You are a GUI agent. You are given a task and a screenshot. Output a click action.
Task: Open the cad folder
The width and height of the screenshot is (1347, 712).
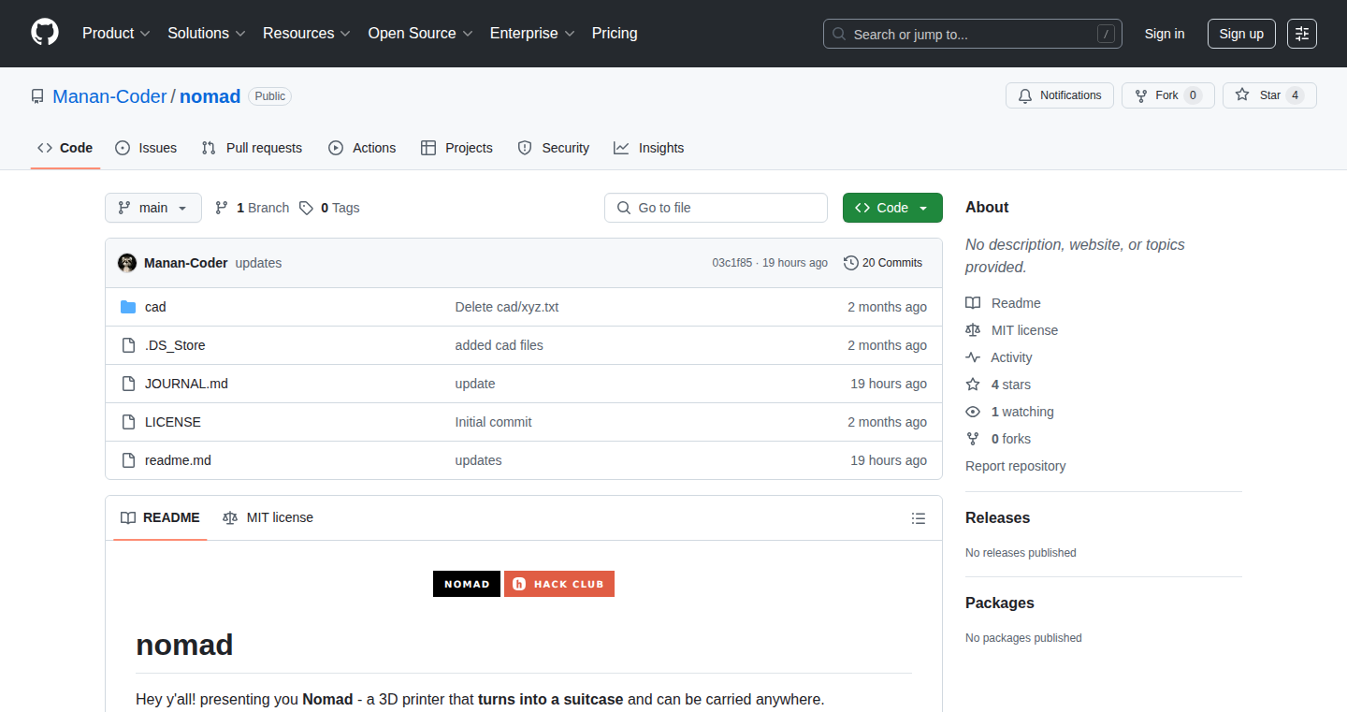coord(155,307)
